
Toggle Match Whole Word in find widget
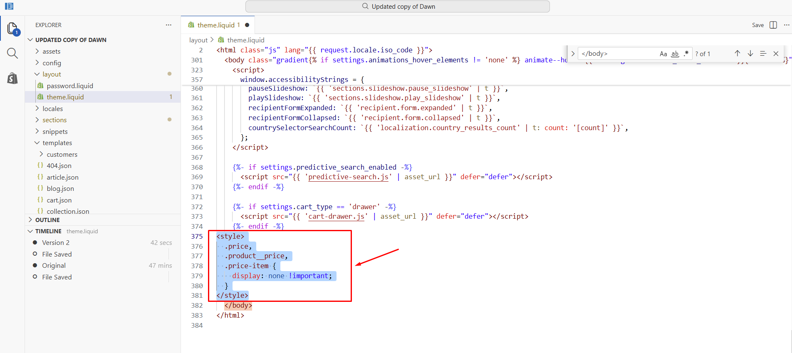tap(675, 54)
